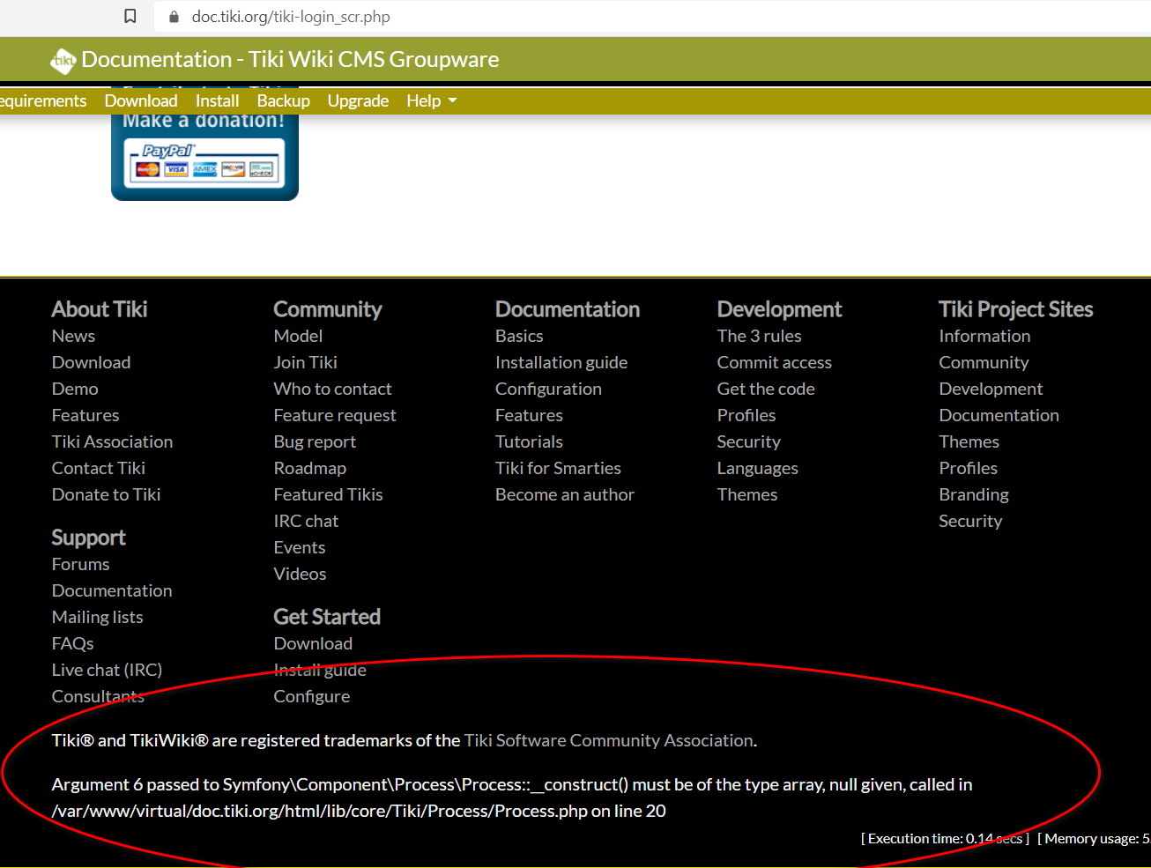Open the Roadmap link
1151x868 pixels.
coord(309,468)
